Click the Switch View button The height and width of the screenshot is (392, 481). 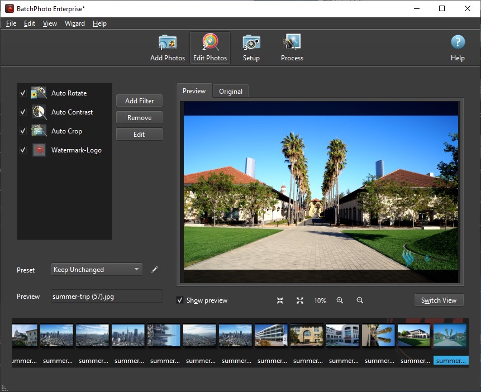pos(439,300)
